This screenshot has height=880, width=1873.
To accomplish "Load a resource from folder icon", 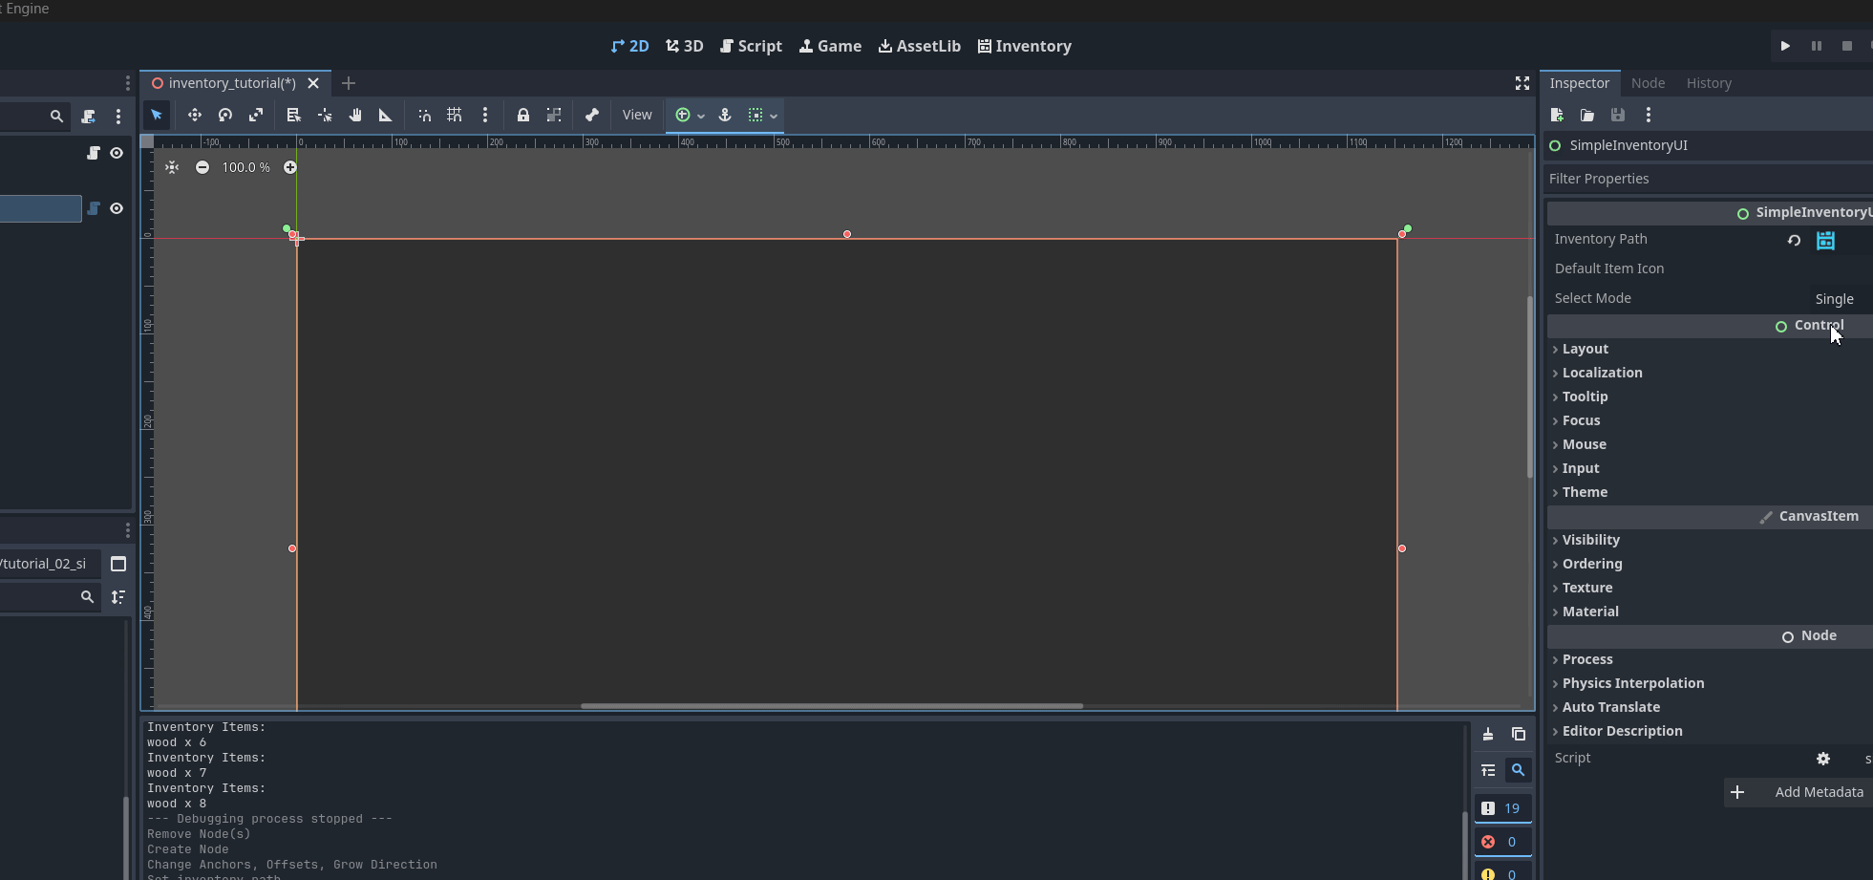I will click(x=1587, y=115).
